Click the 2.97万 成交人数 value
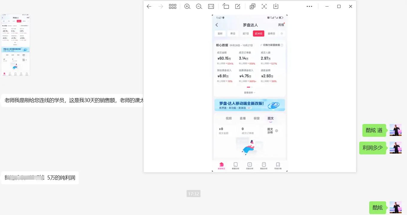Screen dimensions: 407x215 [266, 58]
